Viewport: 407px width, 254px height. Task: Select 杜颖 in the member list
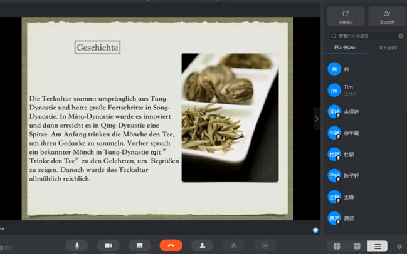pos(349,154)
